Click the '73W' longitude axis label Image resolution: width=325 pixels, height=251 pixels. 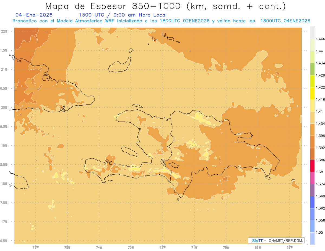131,248
